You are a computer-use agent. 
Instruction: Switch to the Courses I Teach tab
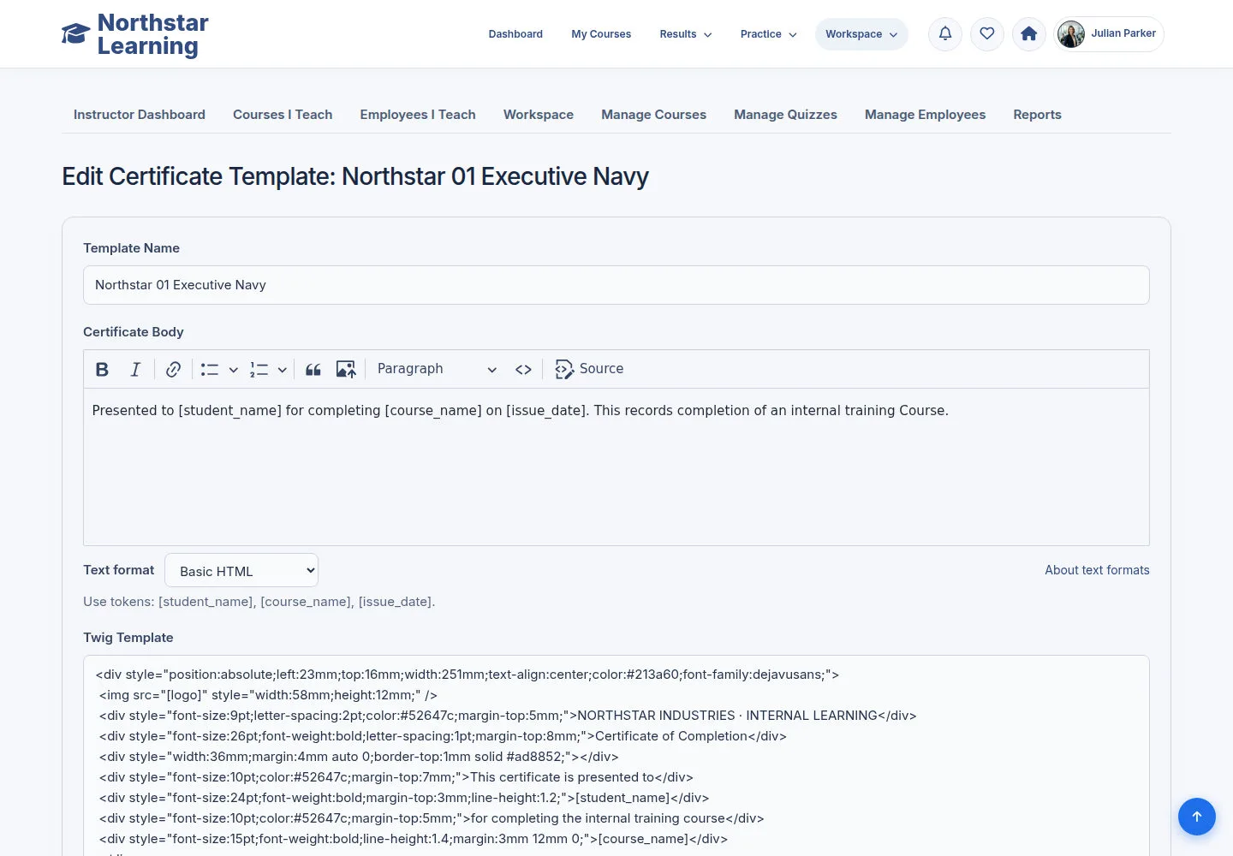point(283,115)
